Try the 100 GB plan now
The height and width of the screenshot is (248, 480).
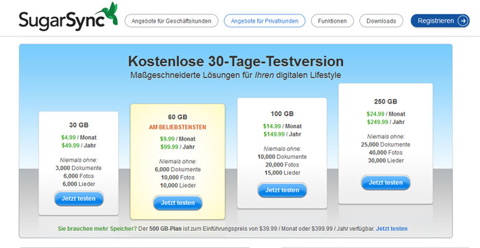tap(282, 190)
